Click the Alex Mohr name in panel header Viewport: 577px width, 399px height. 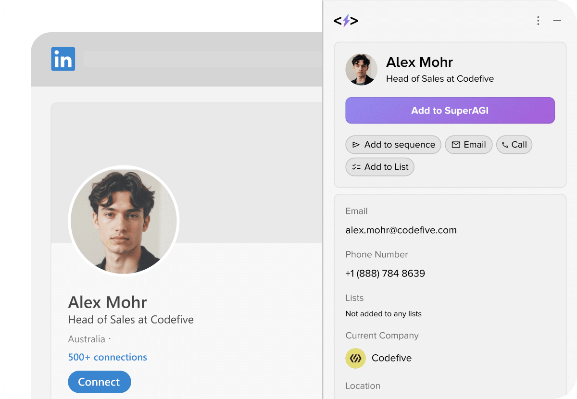pyautogui.click(x=419, y=62)
